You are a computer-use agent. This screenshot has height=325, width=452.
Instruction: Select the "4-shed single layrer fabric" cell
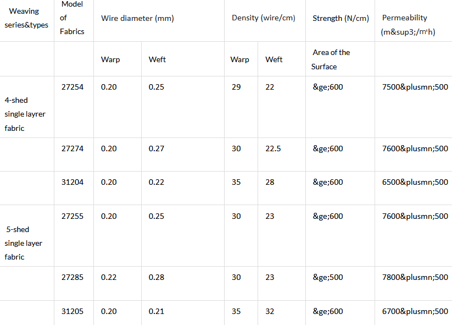click(25, 114)
